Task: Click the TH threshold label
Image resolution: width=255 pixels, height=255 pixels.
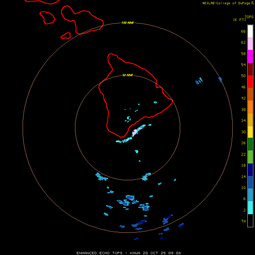Action: pos(243,221)
